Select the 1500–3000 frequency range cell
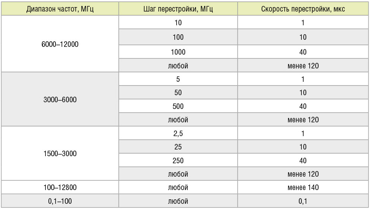The image size is (370, 209). (x=60, y=154)
